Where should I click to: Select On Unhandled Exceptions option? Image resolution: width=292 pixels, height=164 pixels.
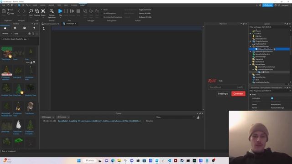tap(111, 17)
